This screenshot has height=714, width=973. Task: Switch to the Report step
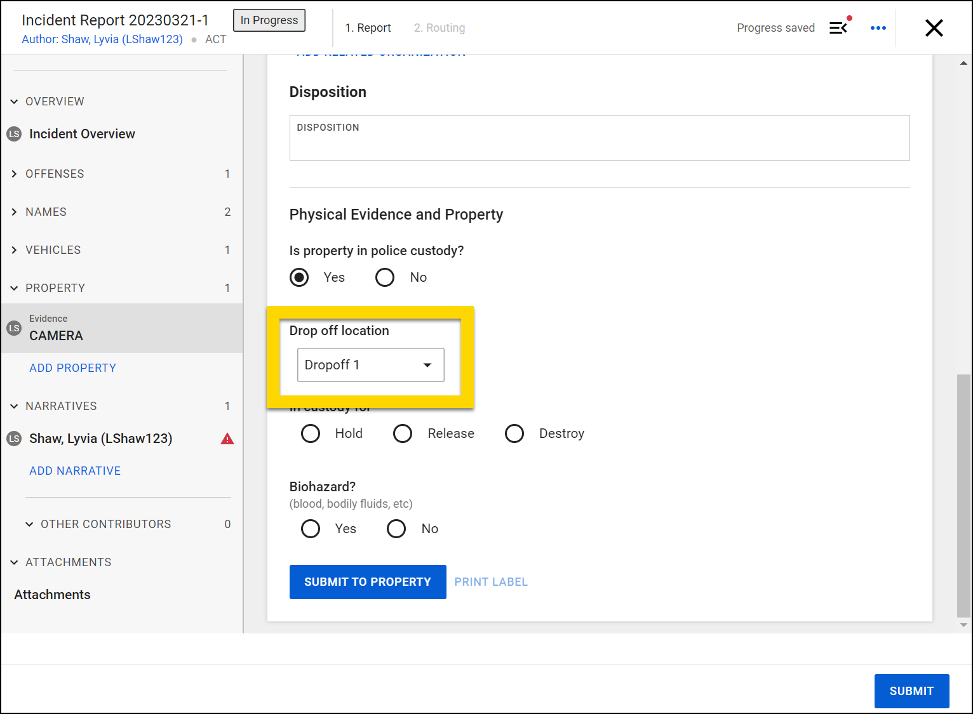pos(368,27)
